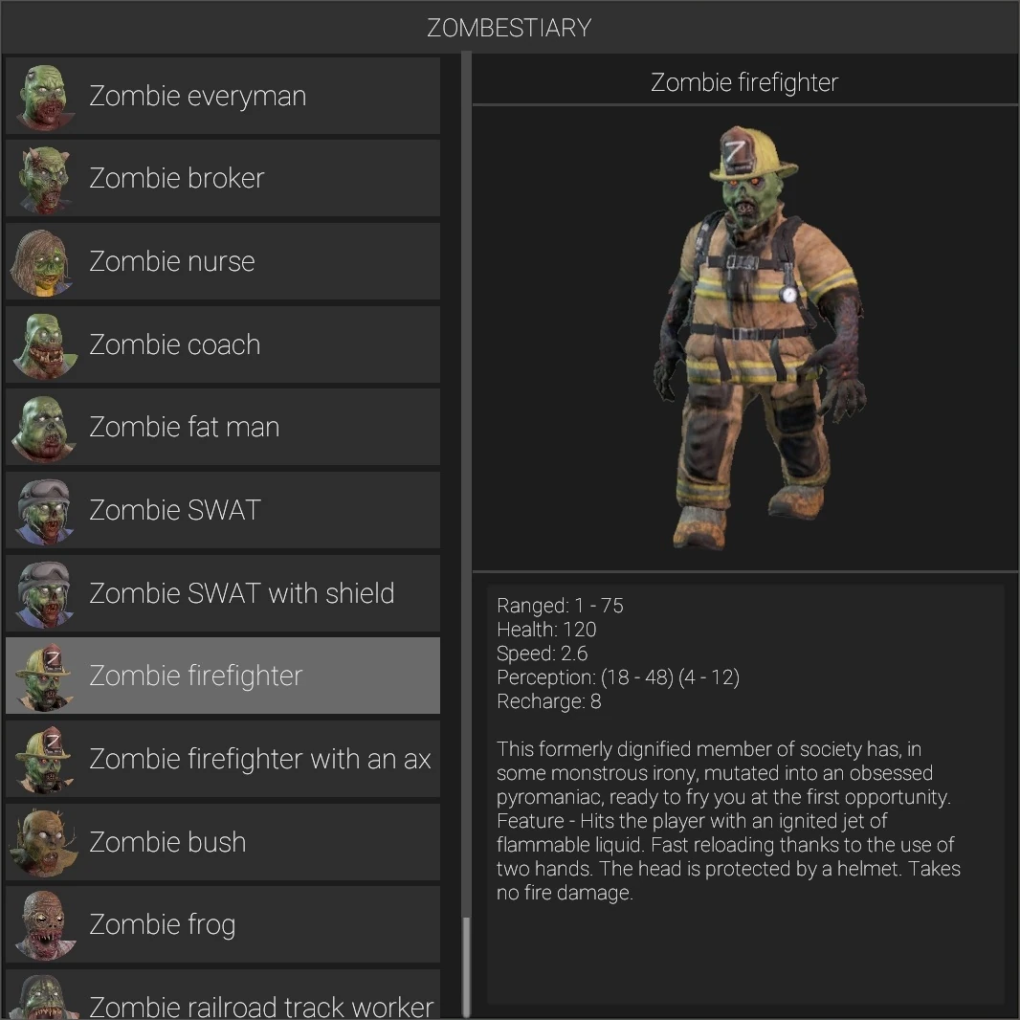The width and height of the screenshot is (1020, 1020).
Task: Open Zombie railroad track worker entry
Action: pos(223,995)
